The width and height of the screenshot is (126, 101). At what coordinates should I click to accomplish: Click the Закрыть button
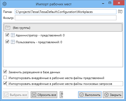pyautogui.click(x=113, y=95)
